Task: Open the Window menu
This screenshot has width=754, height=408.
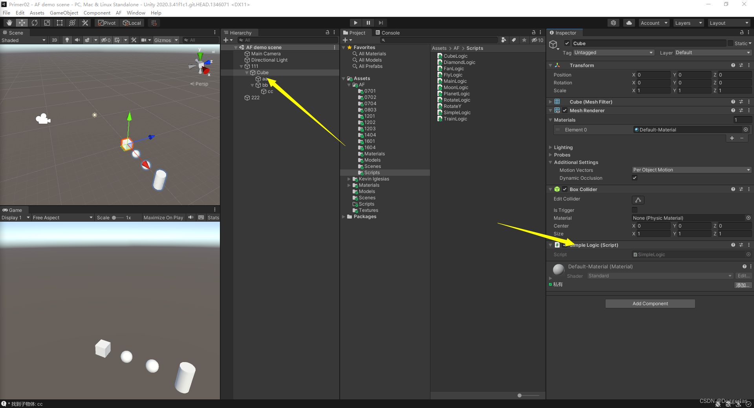Action: point(136,13)
